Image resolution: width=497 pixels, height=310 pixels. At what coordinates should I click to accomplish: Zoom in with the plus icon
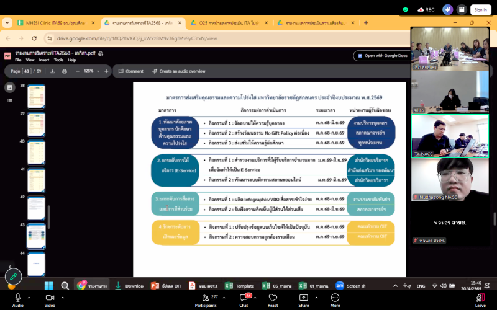tap(106, 71)
